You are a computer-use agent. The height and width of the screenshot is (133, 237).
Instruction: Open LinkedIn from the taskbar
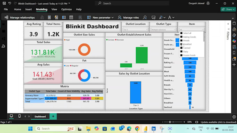click(x=154, y=128)
